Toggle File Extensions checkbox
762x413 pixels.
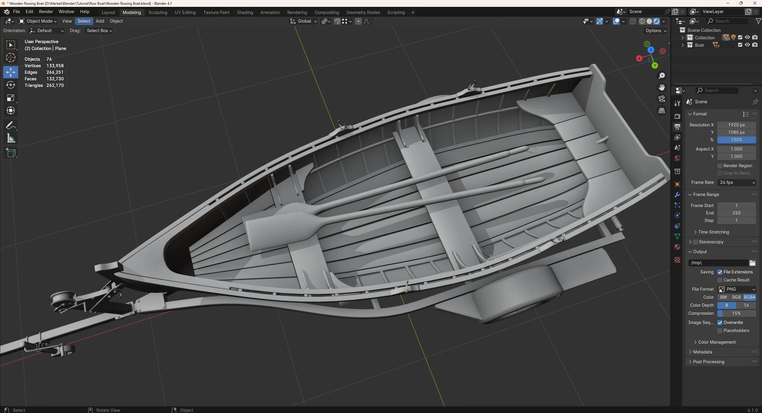pyautogui.click(x=720, y=272)
